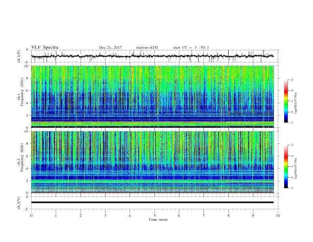This screenshot has width=313, height=242.
Task: Click time axis tick label "4"
Action: (130, 216)
